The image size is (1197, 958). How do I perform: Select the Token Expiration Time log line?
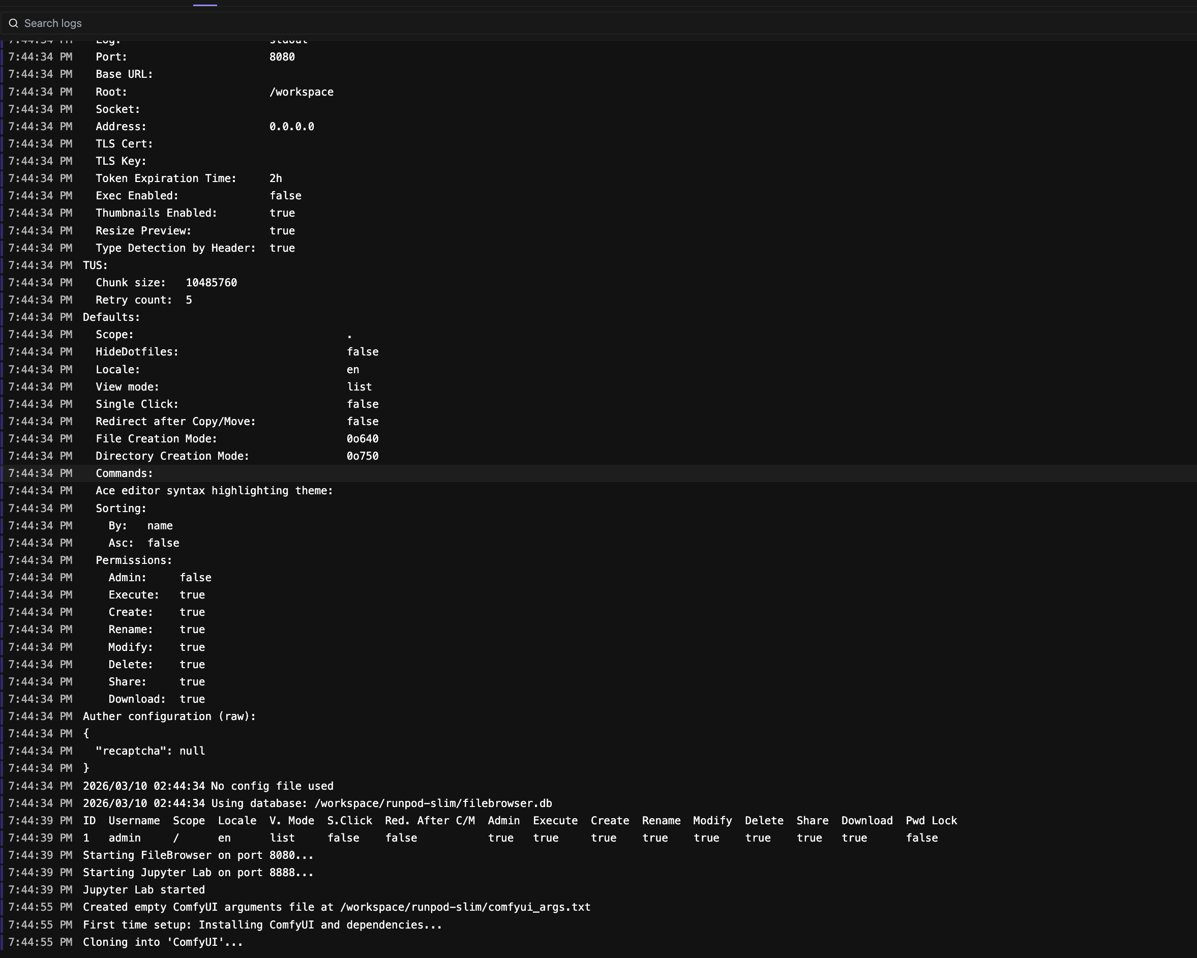pyautogui.click(x=189, y=178)
